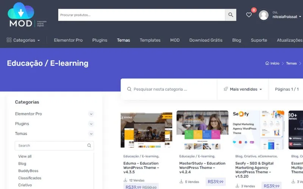Open Templates in the navigation bar
The width and height of the screenshot is (303, 189).
[150, 40]
